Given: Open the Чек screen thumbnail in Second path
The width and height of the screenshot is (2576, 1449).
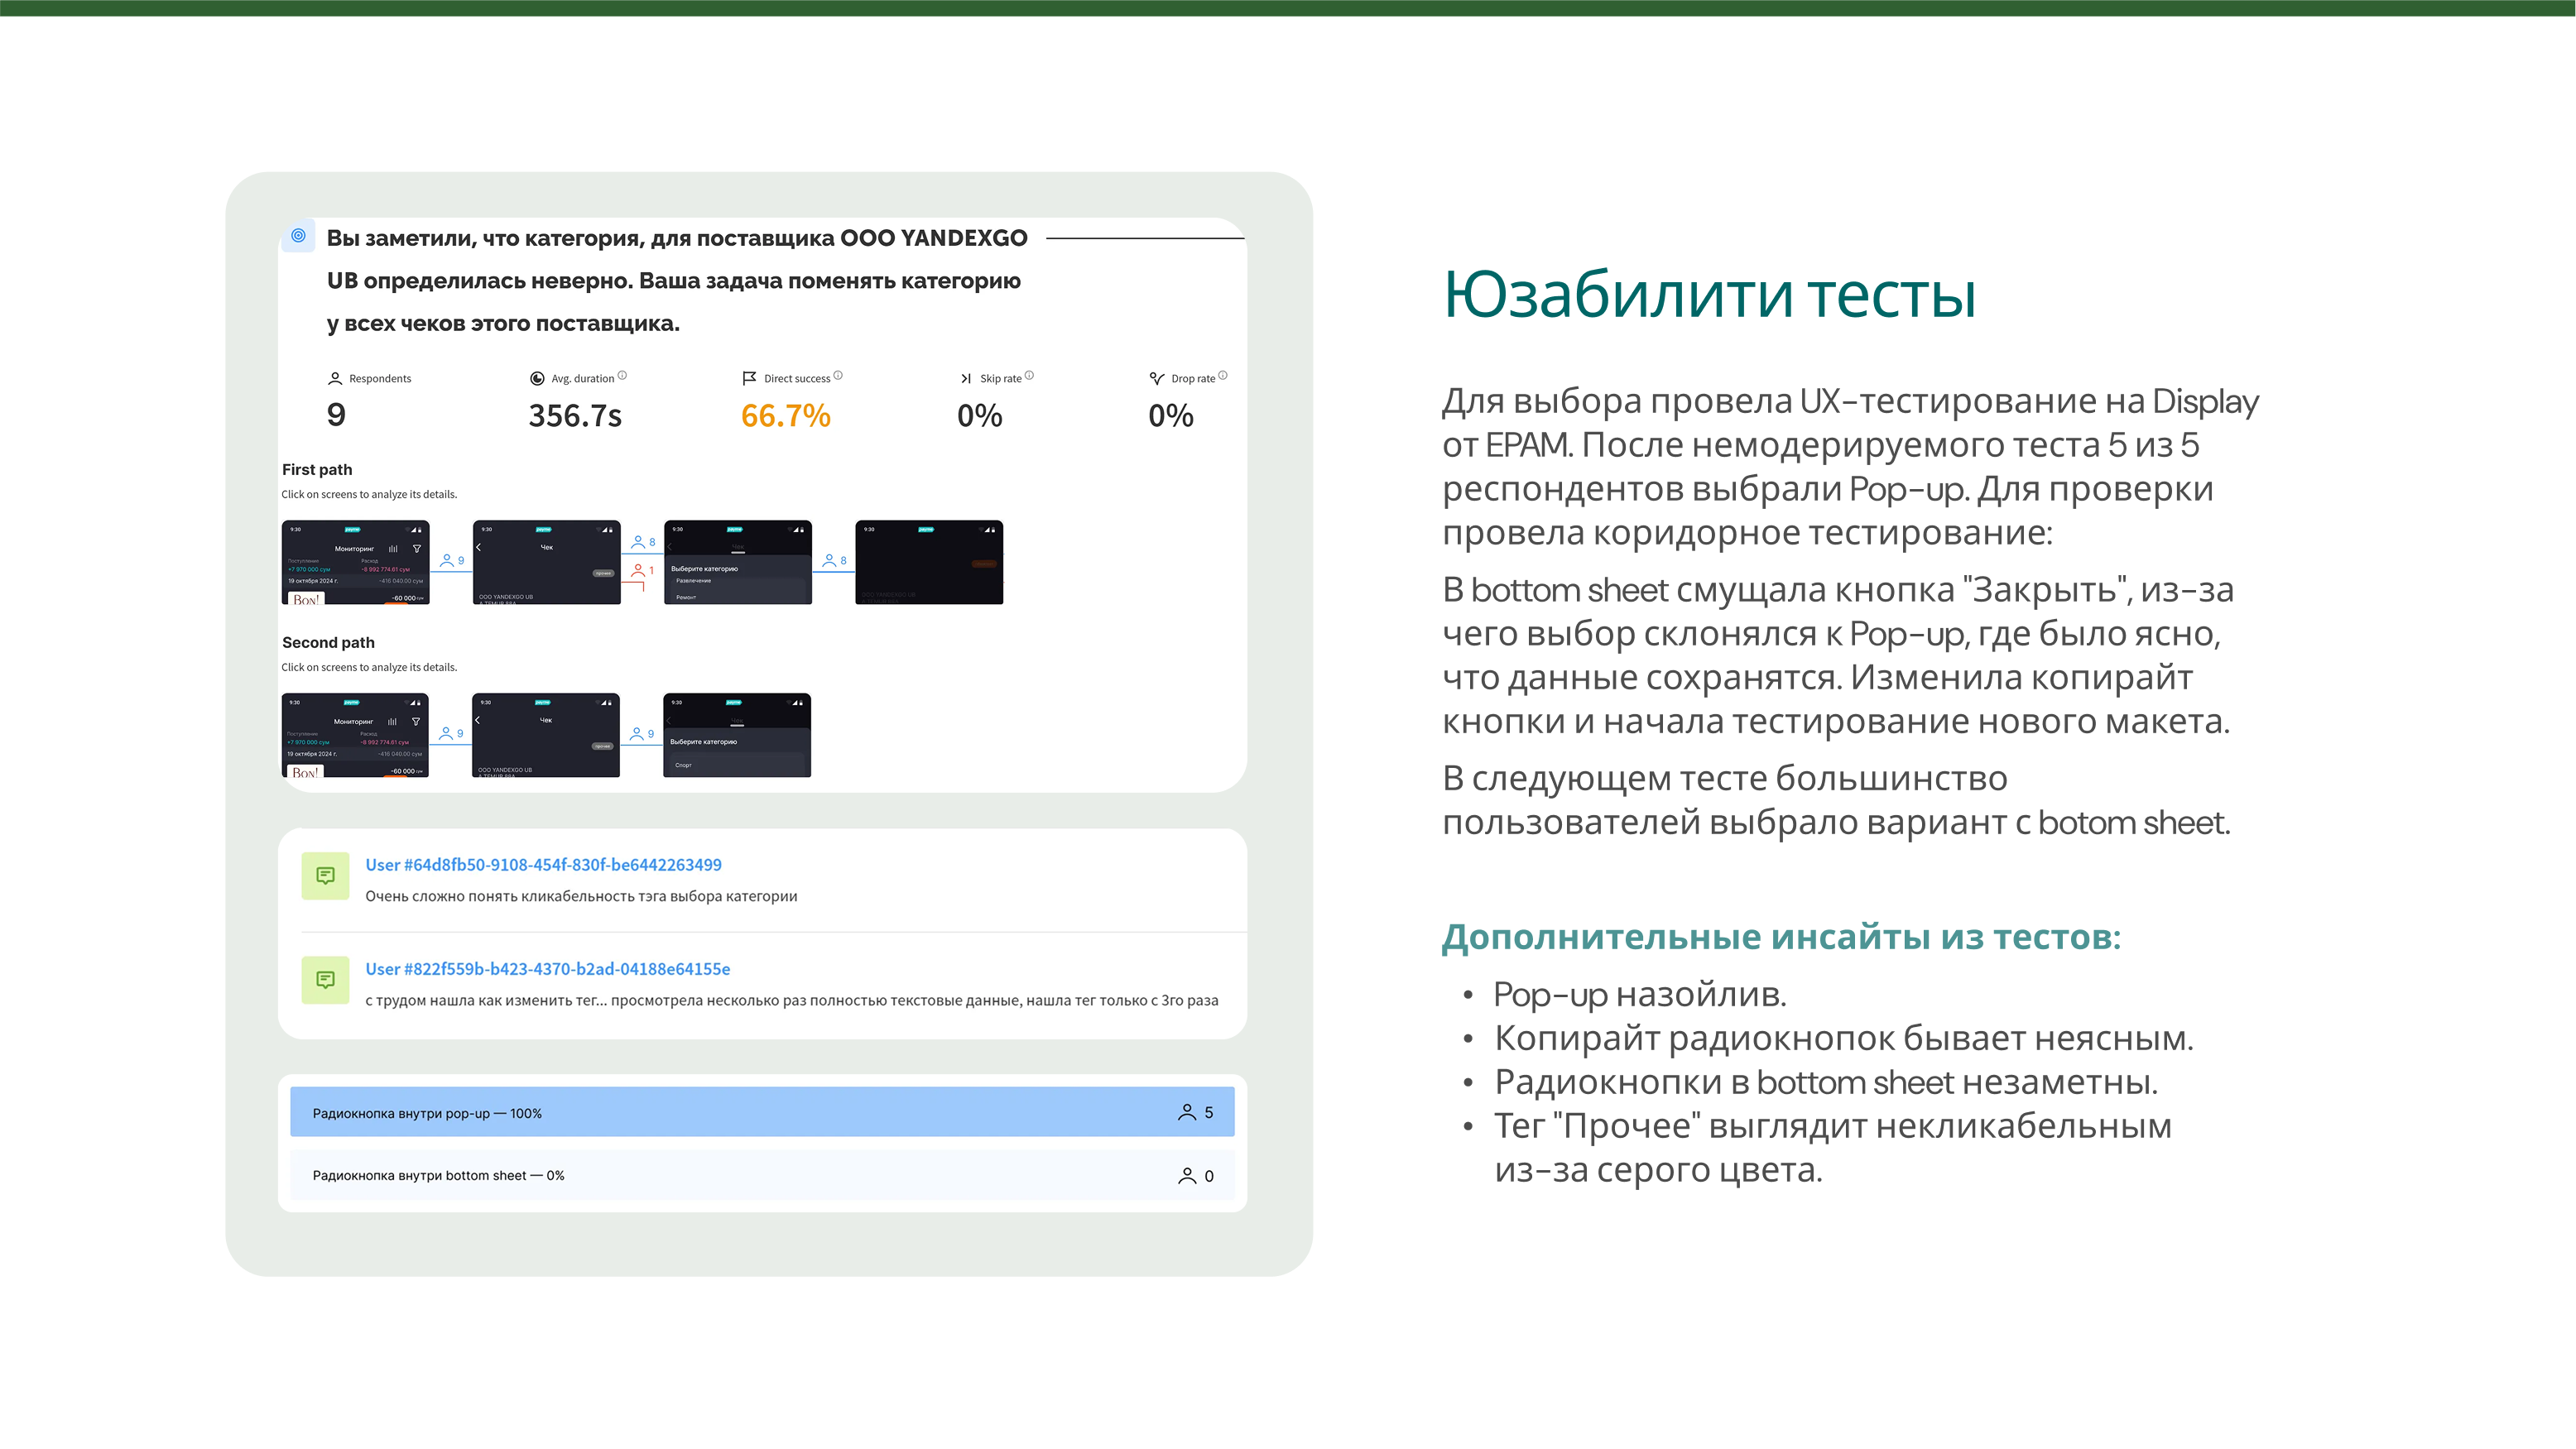Looking at the screenshot, I should 546,735.
